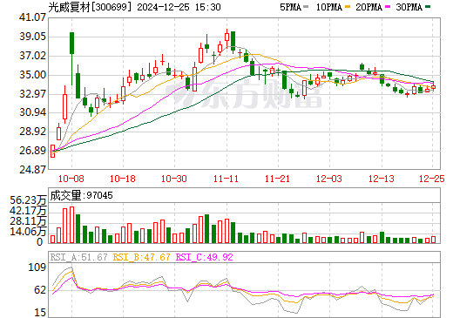
Task: Click the timestamp 2024-12-25 15:30
Action: coord(179,7)
